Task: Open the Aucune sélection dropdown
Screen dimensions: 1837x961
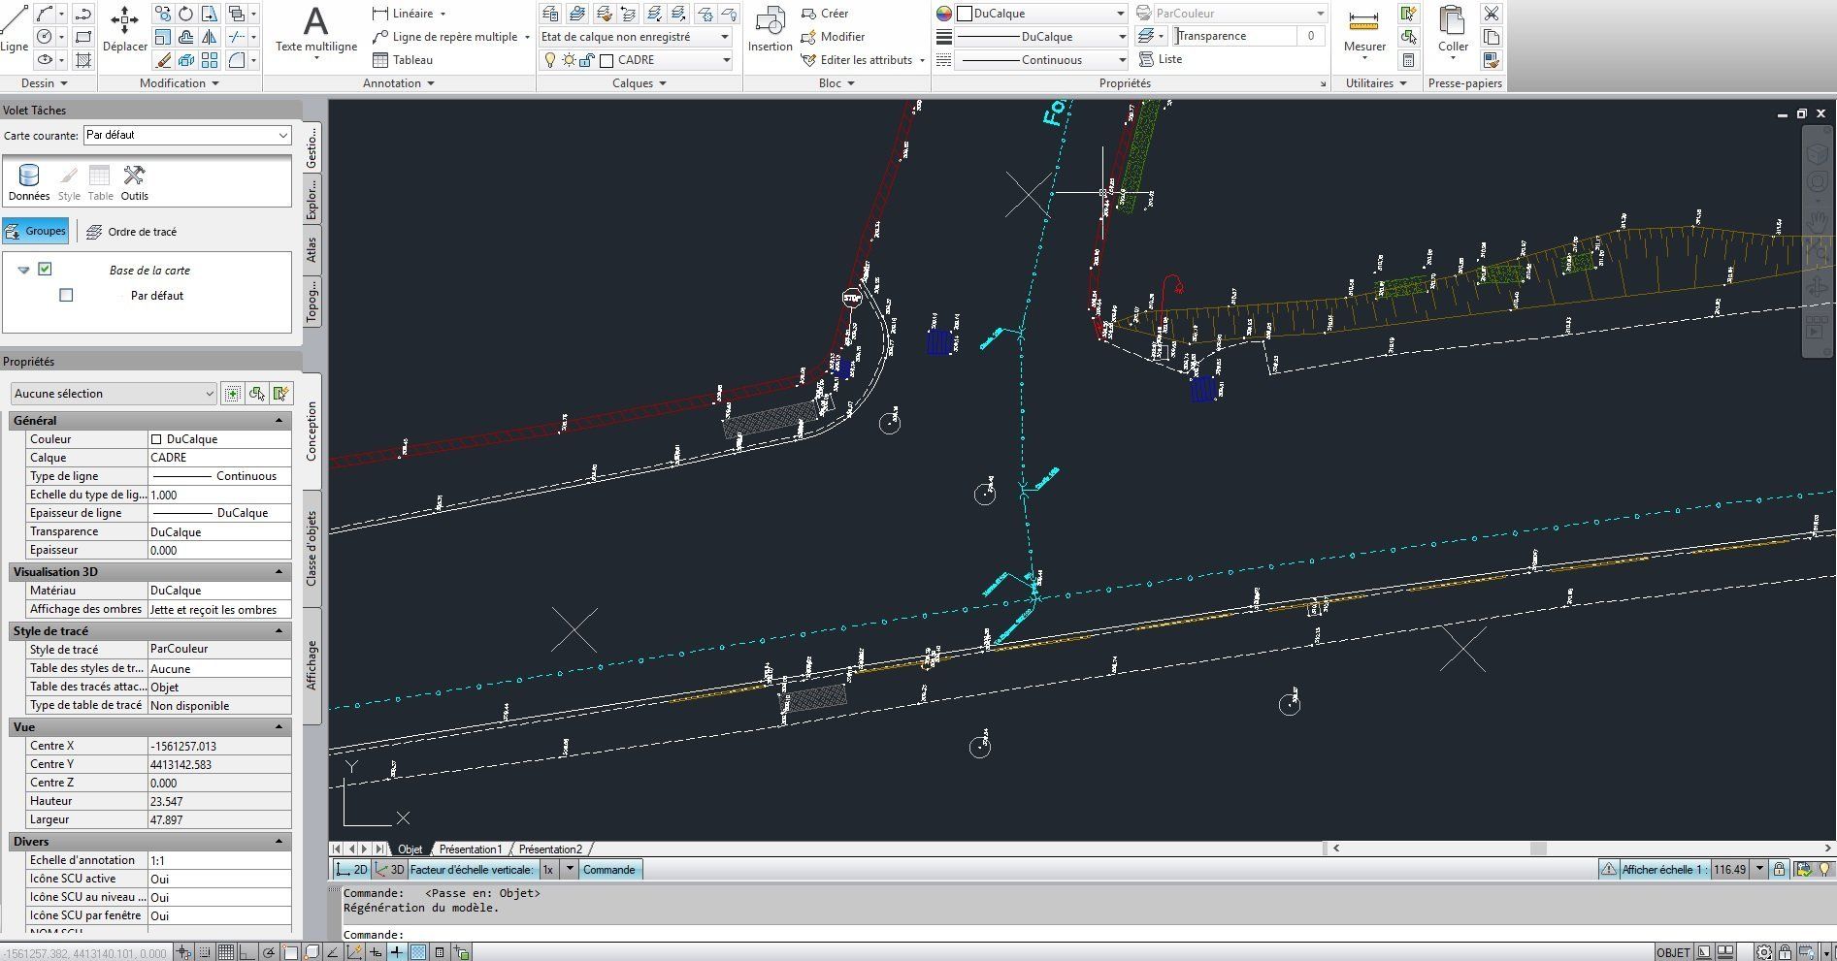Action: tap(114, 394)
